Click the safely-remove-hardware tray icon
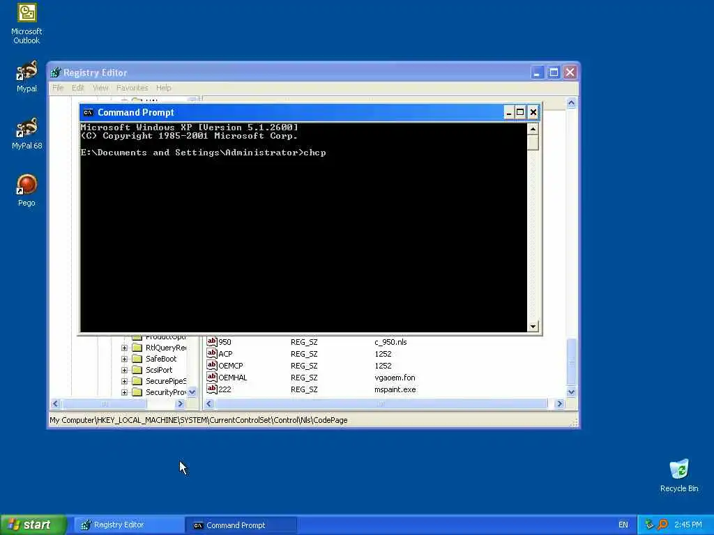The image size is (714, 535). (649, 525)
